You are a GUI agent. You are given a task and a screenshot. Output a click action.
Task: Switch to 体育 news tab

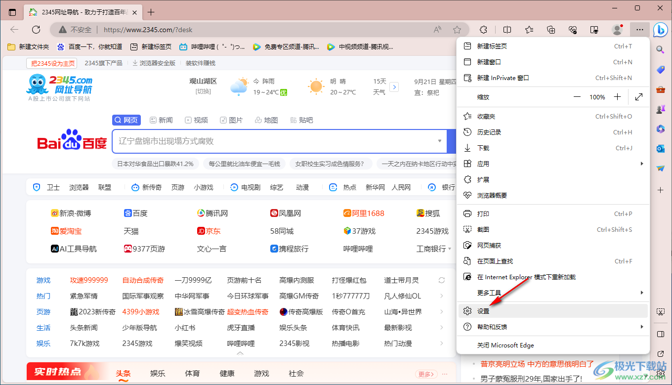tap(192, 374)
